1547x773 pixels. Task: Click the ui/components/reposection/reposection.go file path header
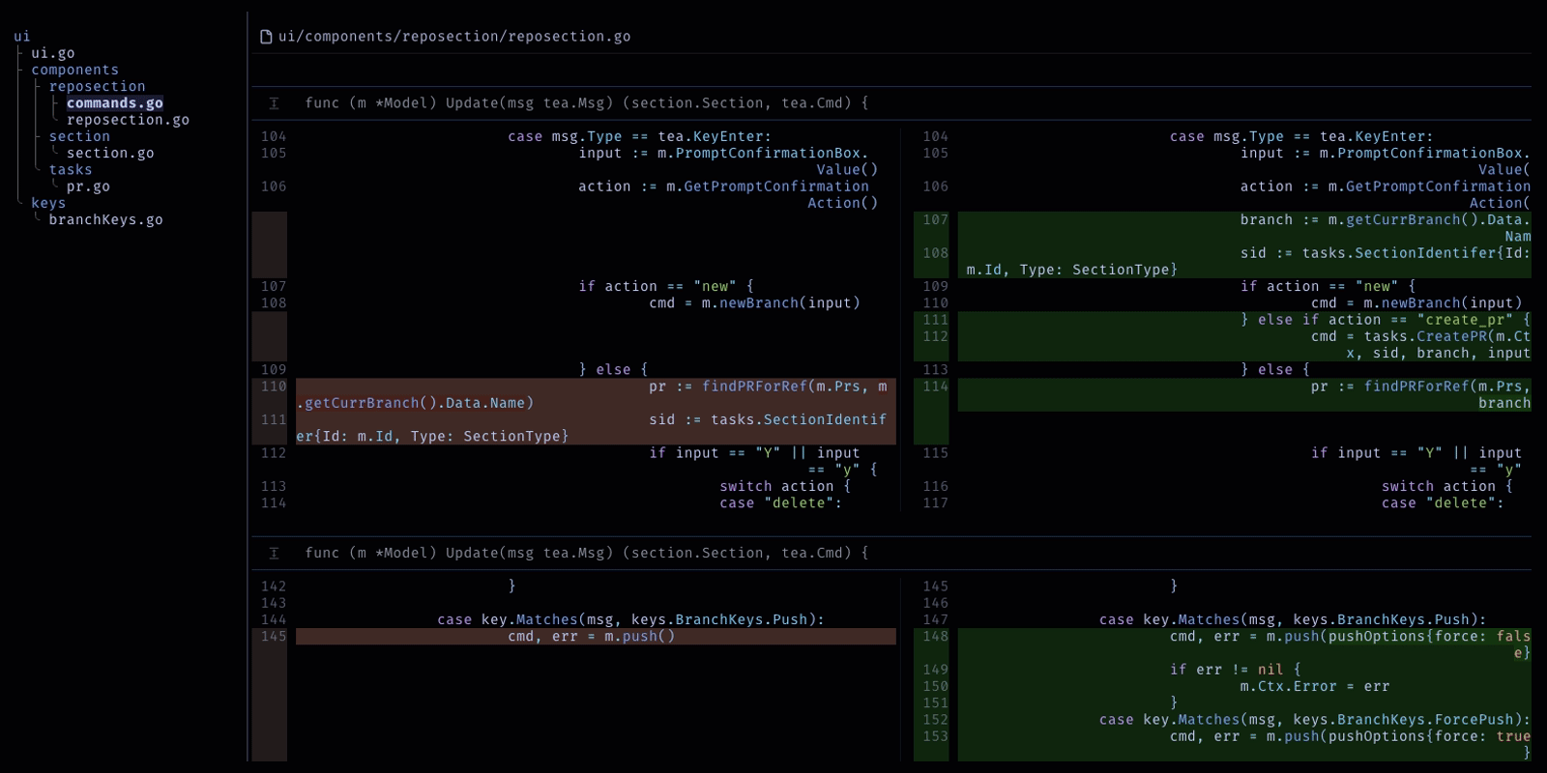tap(454, 37)
